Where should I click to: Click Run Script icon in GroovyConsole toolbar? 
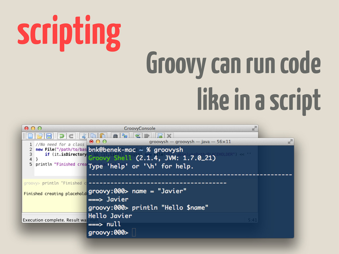[x=160, y=136]
